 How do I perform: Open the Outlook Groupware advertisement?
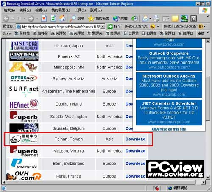[169, 60]
